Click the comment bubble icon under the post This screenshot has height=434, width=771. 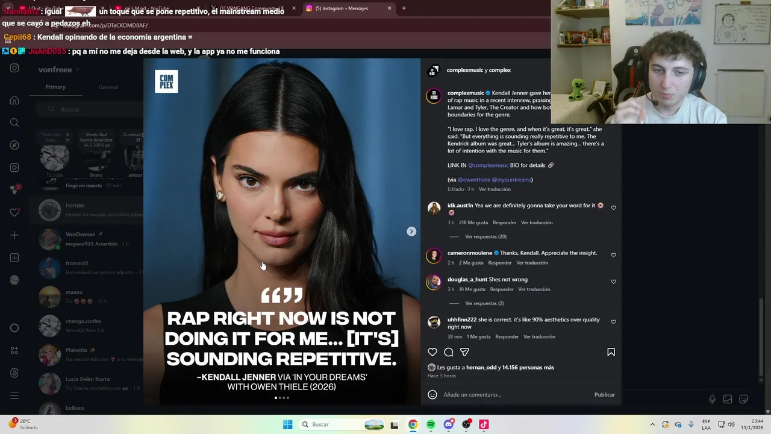(x=448, y=352)
